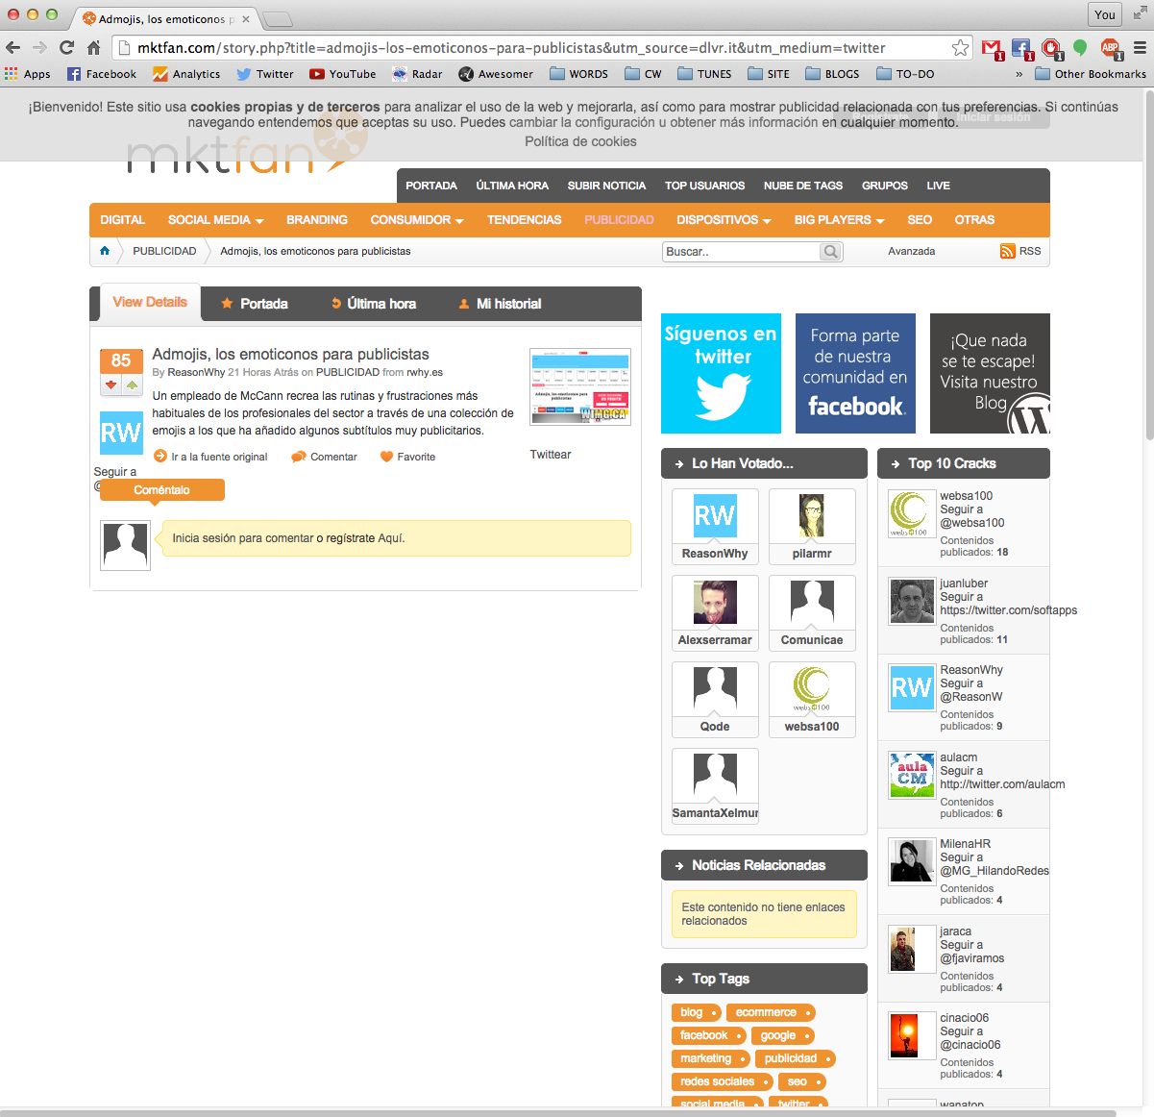Open the SUBIR NOTICIA menu item
Screen dimensions: 1154x1117
606,186
